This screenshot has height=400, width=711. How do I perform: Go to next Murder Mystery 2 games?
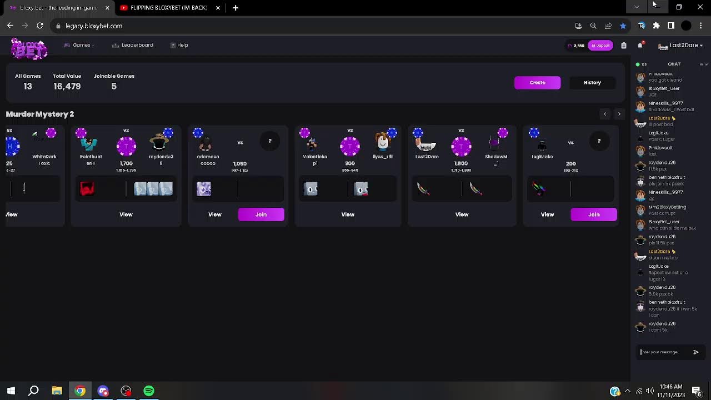(619, 114)
